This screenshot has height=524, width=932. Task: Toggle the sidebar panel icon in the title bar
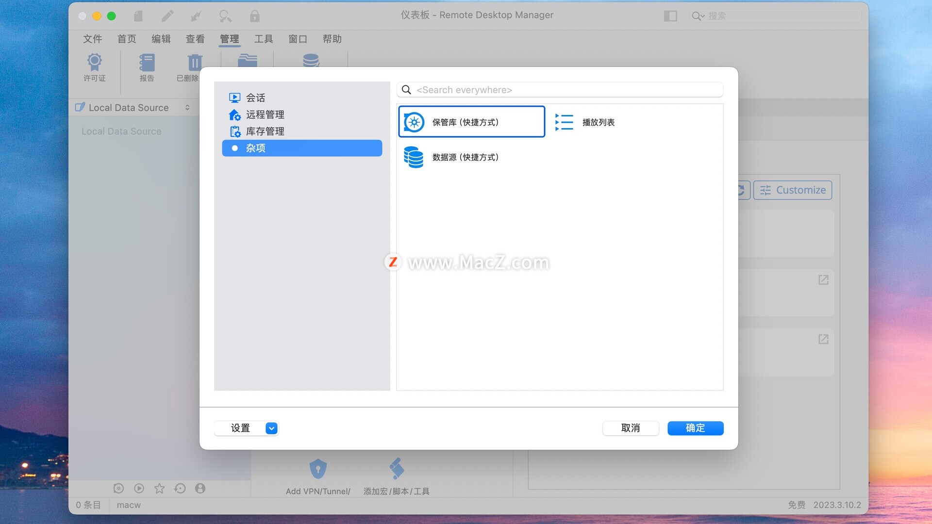[x=670, y=16]
